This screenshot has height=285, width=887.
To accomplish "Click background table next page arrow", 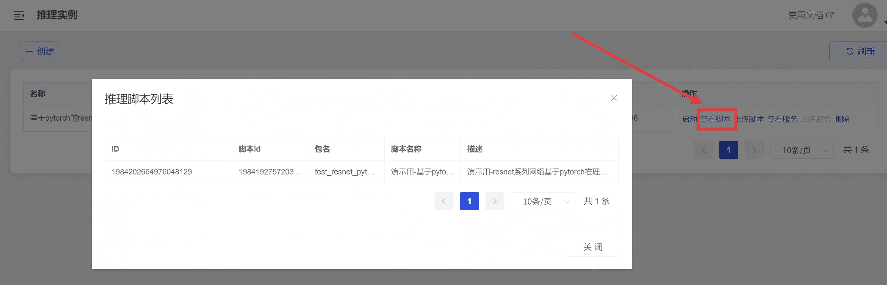I will coord(754,150).
